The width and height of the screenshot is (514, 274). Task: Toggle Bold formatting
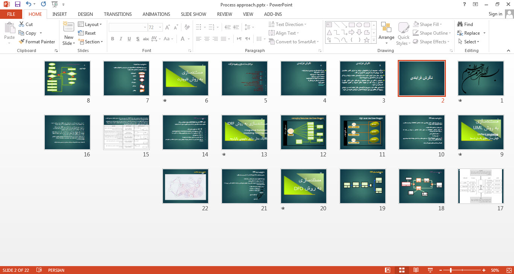113,39
